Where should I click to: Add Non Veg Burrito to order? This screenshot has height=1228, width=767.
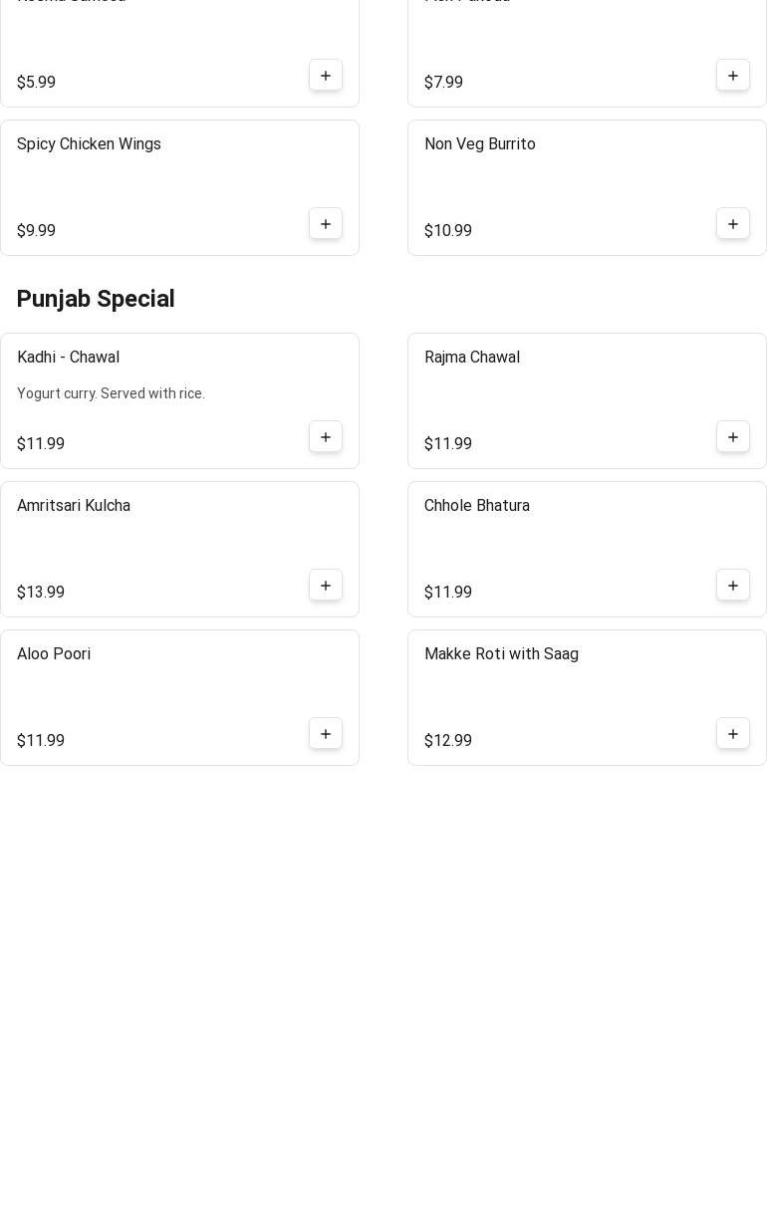coord(733,224)
